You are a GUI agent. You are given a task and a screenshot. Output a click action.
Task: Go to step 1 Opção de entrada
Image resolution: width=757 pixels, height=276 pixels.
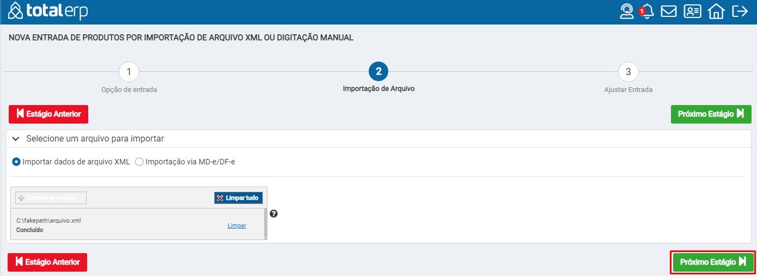pos(129,71)
